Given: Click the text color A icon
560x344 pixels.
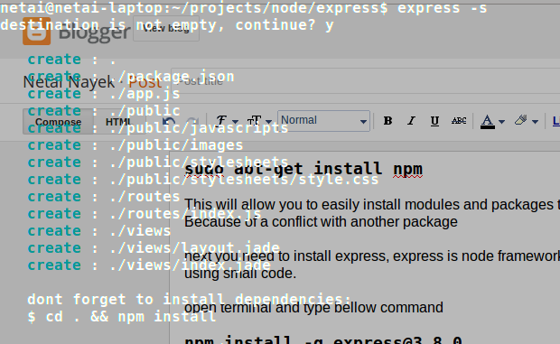Looking at the screenshot, I should (x=488, y=121).
